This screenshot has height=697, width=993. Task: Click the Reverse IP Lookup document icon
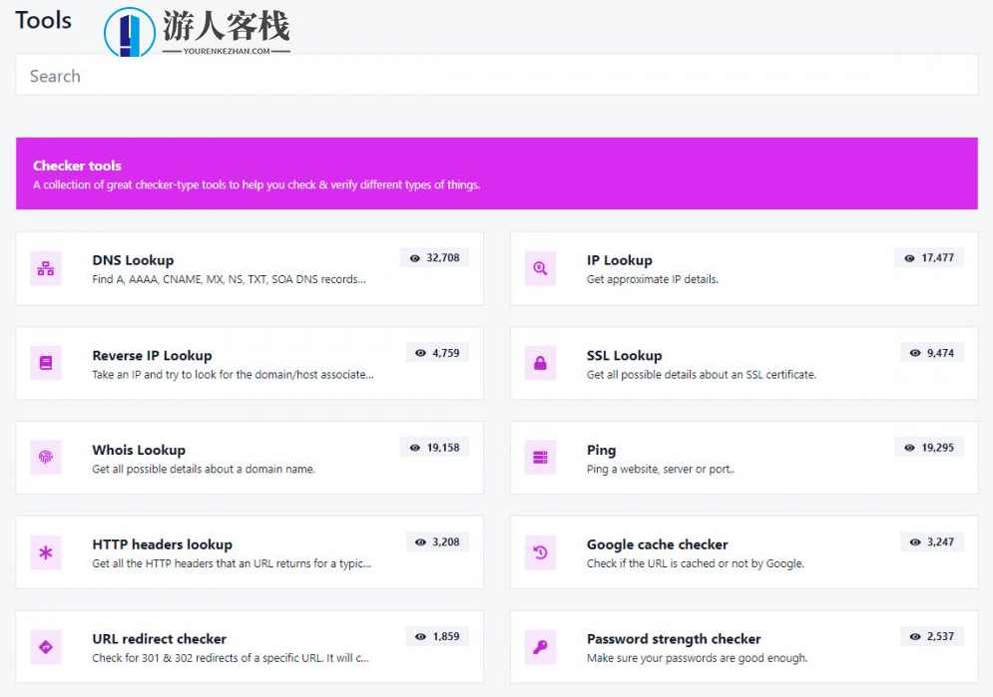coord(46,363)
